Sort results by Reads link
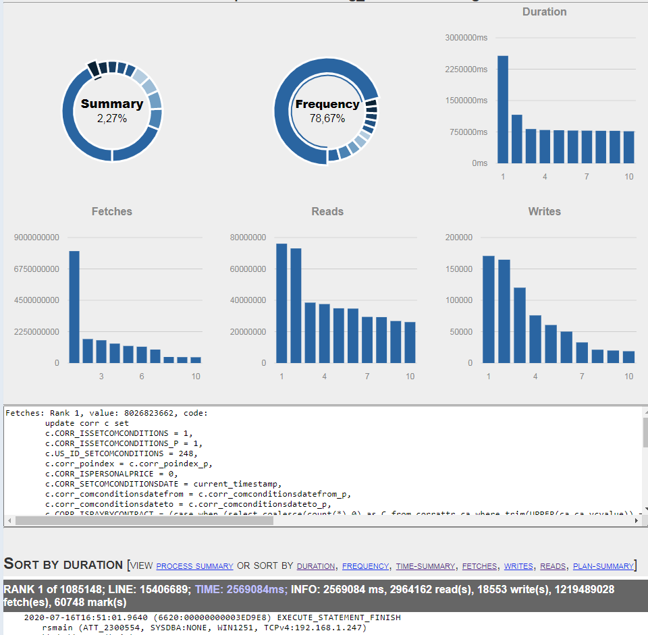 point(553,566)
